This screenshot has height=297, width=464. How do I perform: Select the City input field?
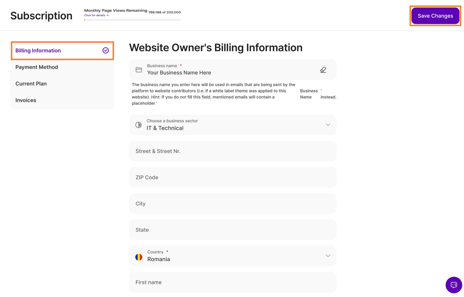click(232, 204)
